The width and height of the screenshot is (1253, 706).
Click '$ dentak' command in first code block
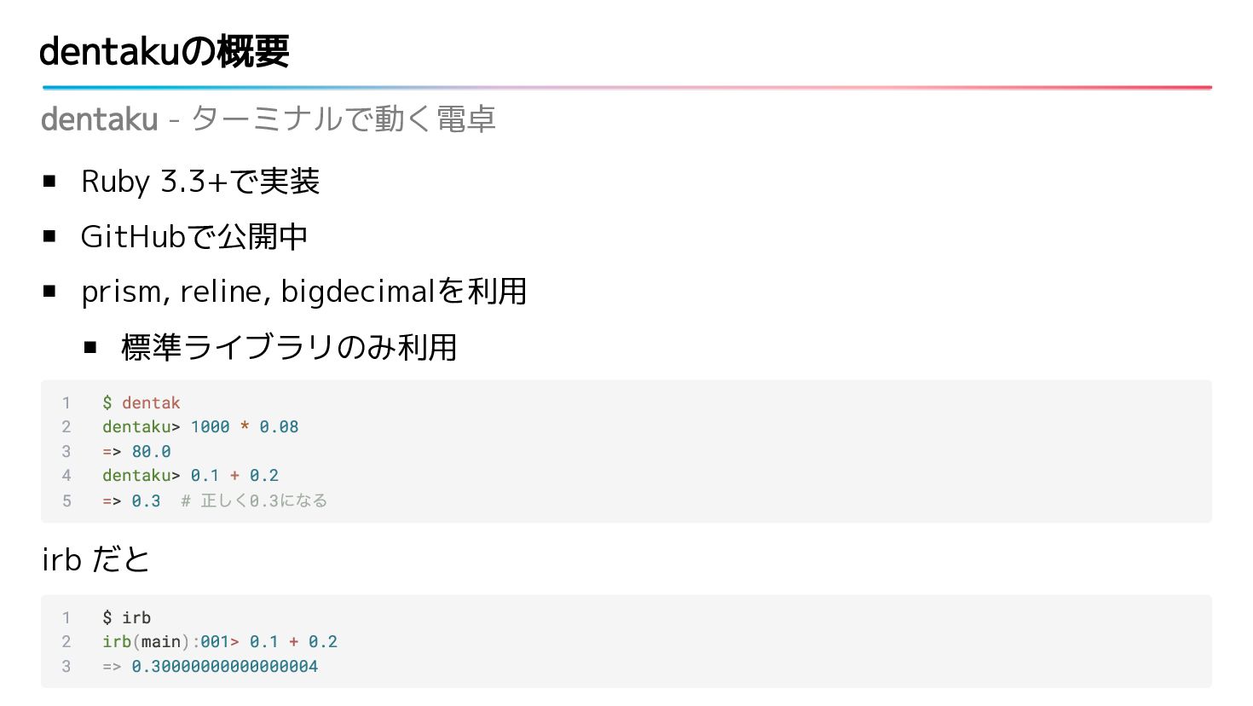coord(141,402)
